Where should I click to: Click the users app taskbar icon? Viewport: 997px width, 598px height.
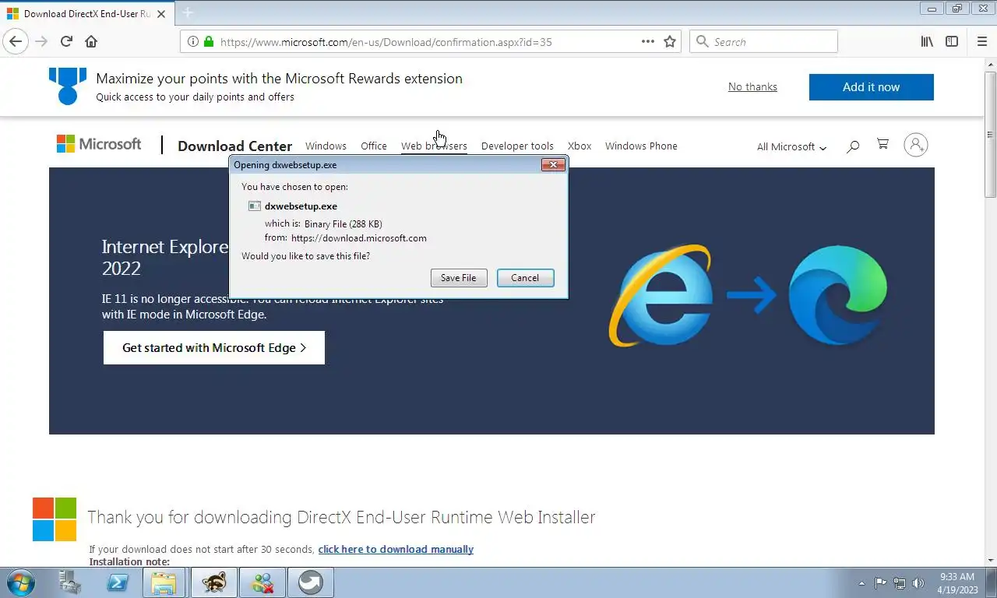262,582
